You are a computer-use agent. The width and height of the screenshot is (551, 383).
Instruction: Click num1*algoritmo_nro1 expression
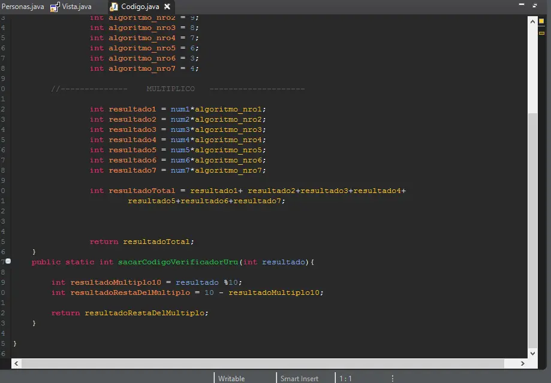(x=216, y=109)
